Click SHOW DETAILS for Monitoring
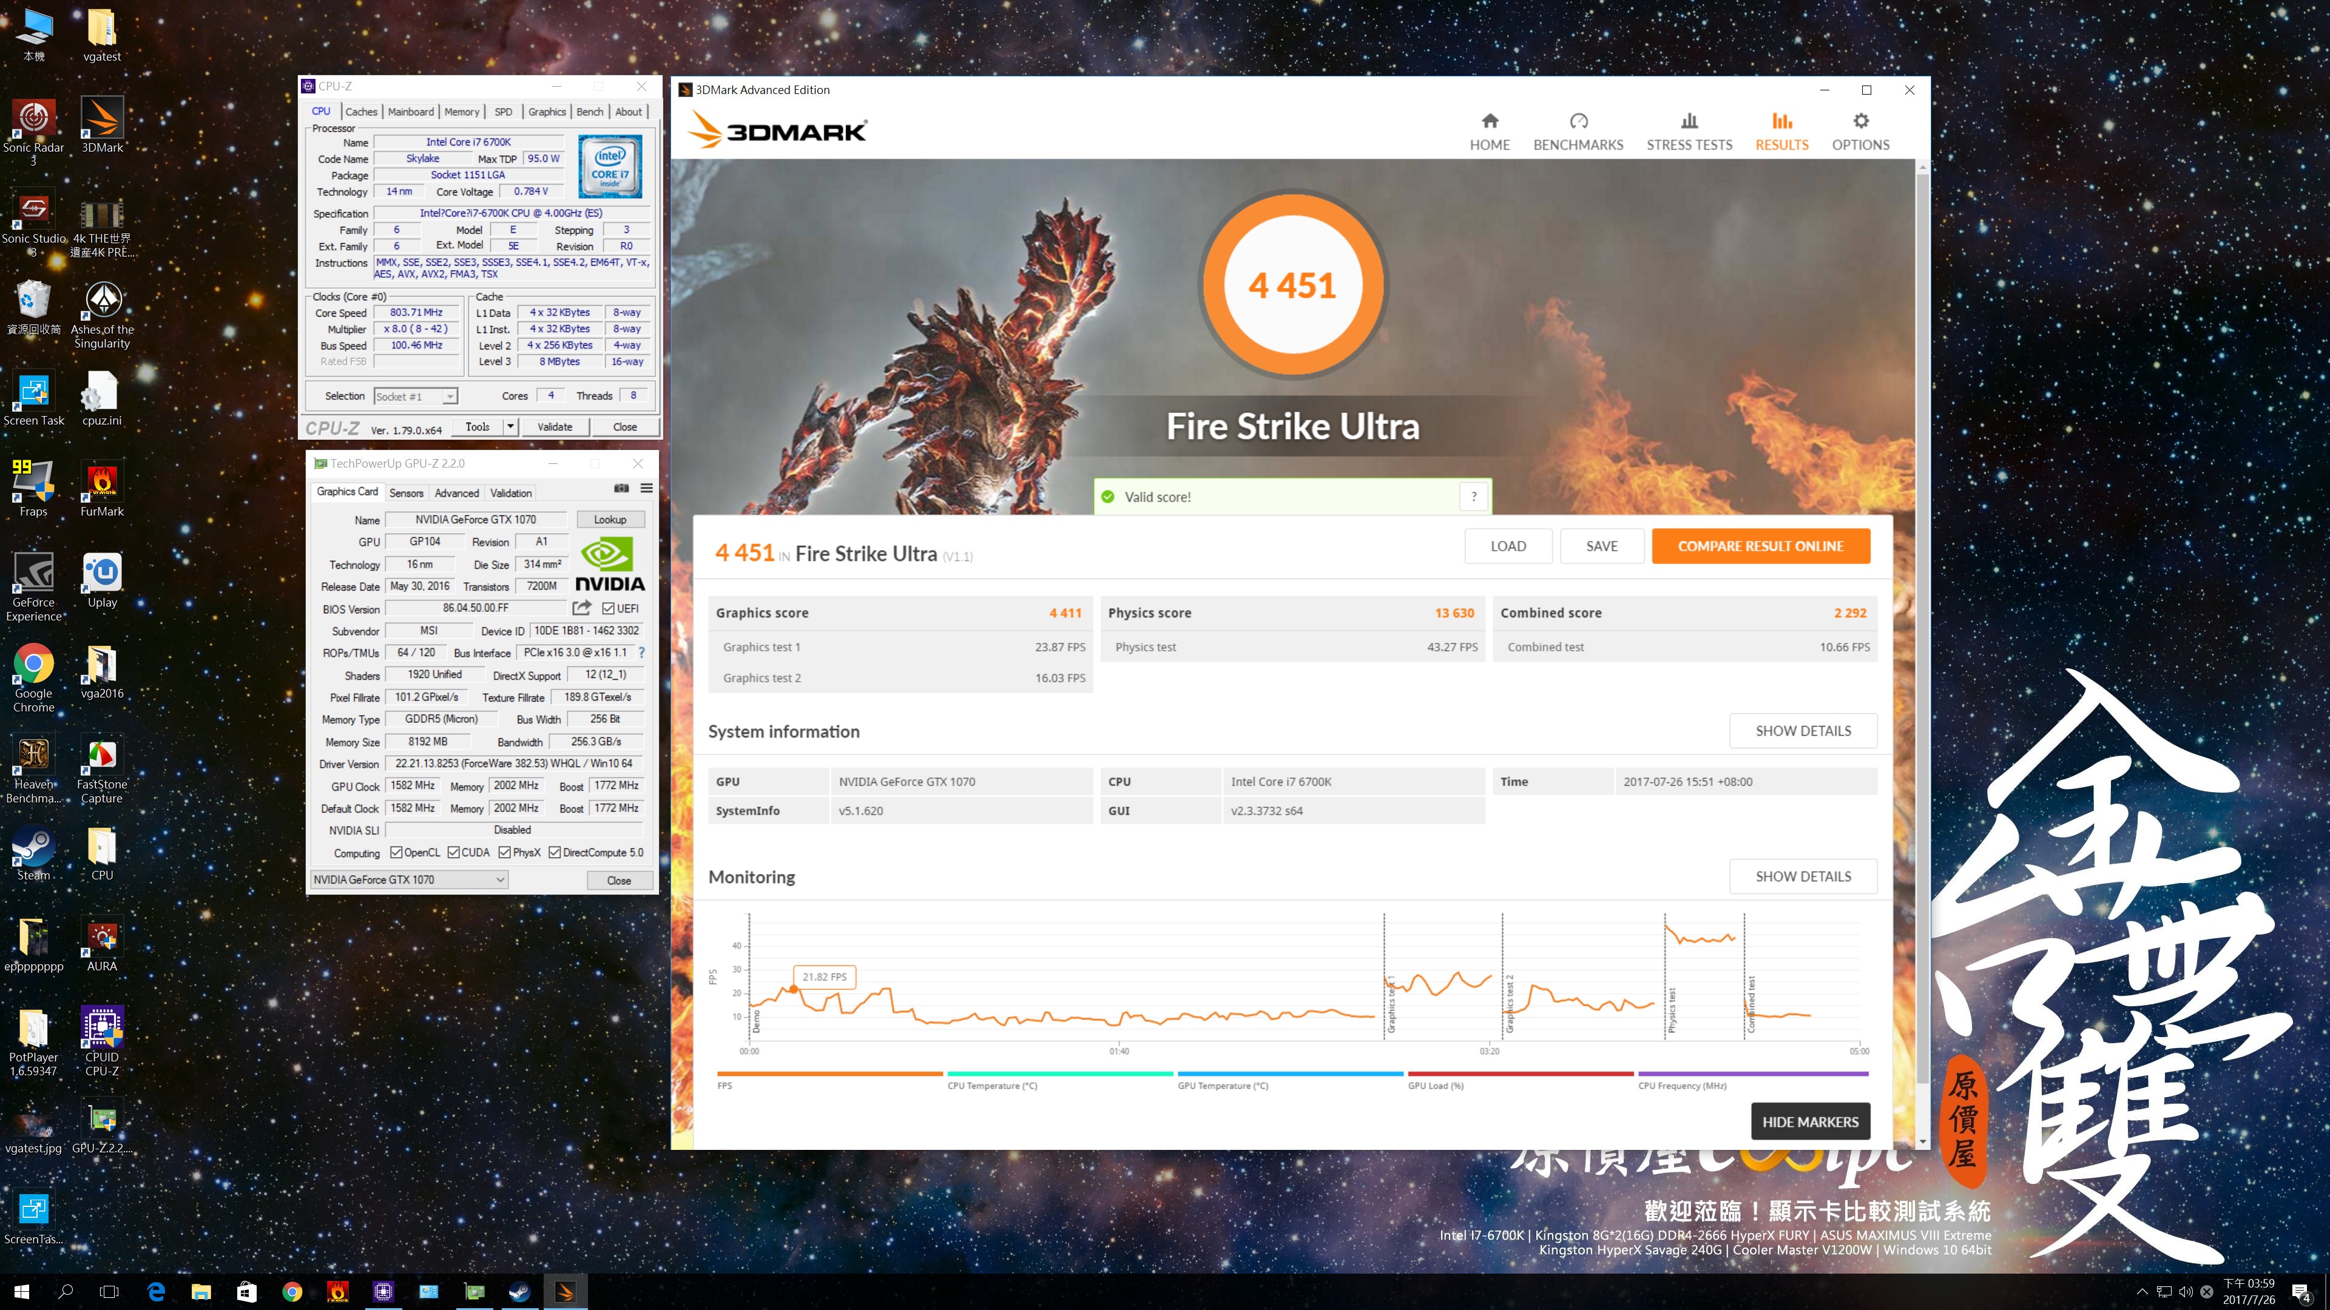Viewport: 2330px width, 1310px height. [x=1803, y=876]
